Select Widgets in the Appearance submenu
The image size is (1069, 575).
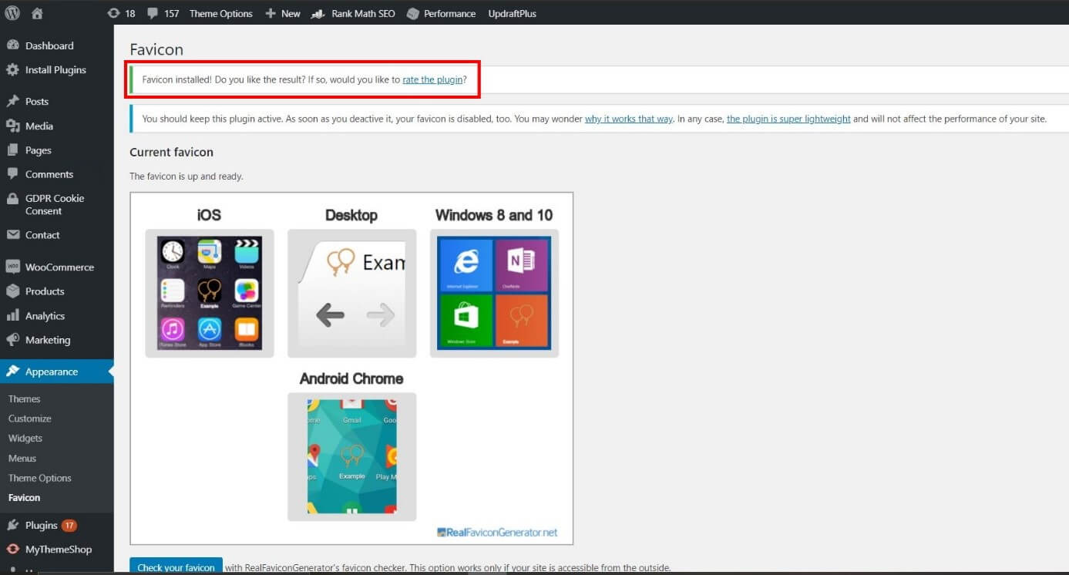click(x=25, y=439)
